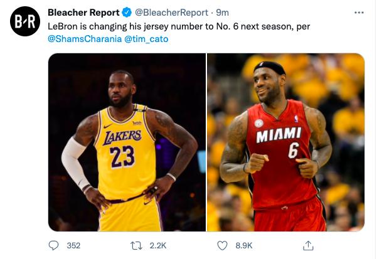Click the number 23 on the Lakers jersey

coord(122,157)
